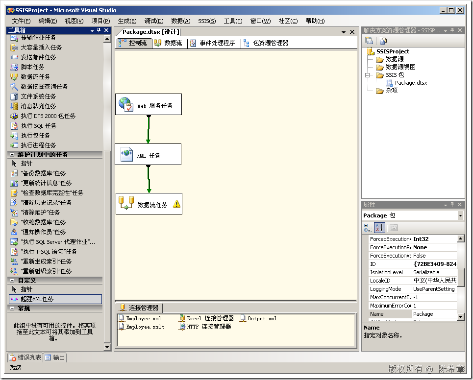Click the XML 任务 icon on design canvas

[x=126, y=154]
